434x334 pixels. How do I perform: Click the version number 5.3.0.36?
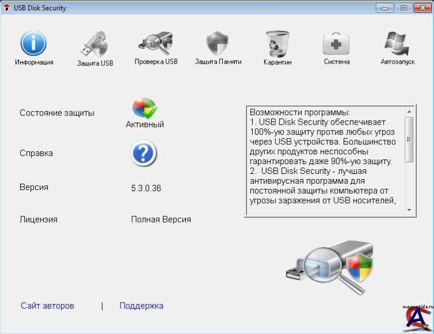(146, 188)
